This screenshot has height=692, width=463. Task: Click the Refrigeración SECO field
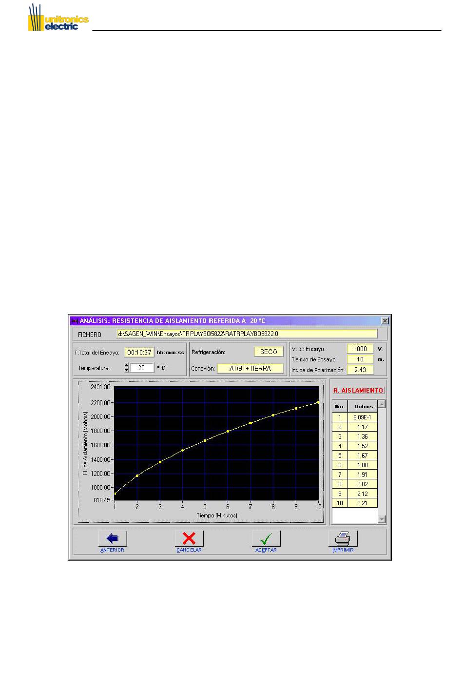[x=269, y=352]
